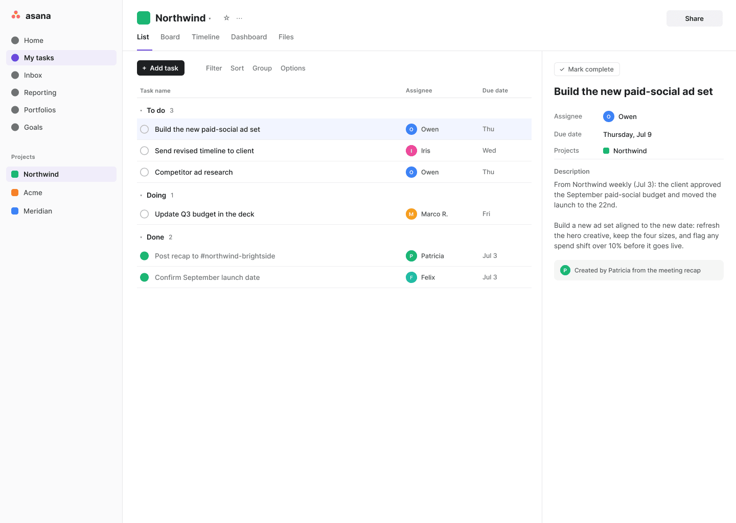Open the Northwind title dropdown arrow

210,19
